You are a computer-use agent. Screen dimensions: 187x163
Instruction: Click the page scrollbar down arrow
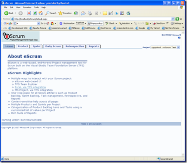tap(183, 155)
